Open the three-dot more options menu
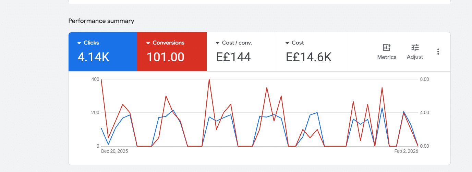472x172 pixels. [438, 52]
